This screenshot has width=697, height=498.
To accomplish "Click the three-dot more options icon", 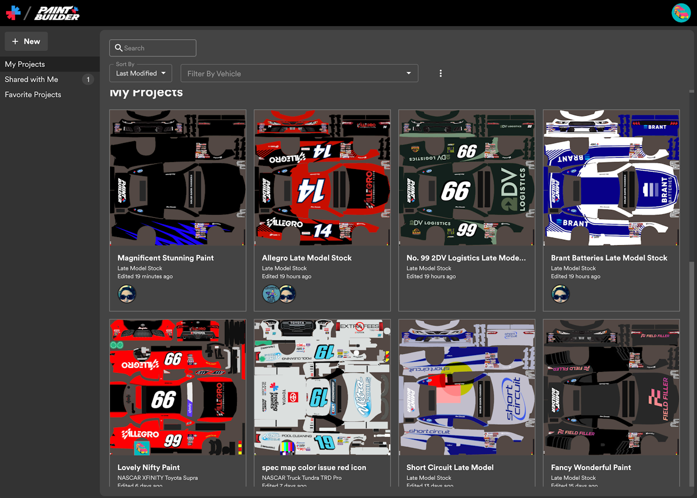I will [x=441, y=73].
